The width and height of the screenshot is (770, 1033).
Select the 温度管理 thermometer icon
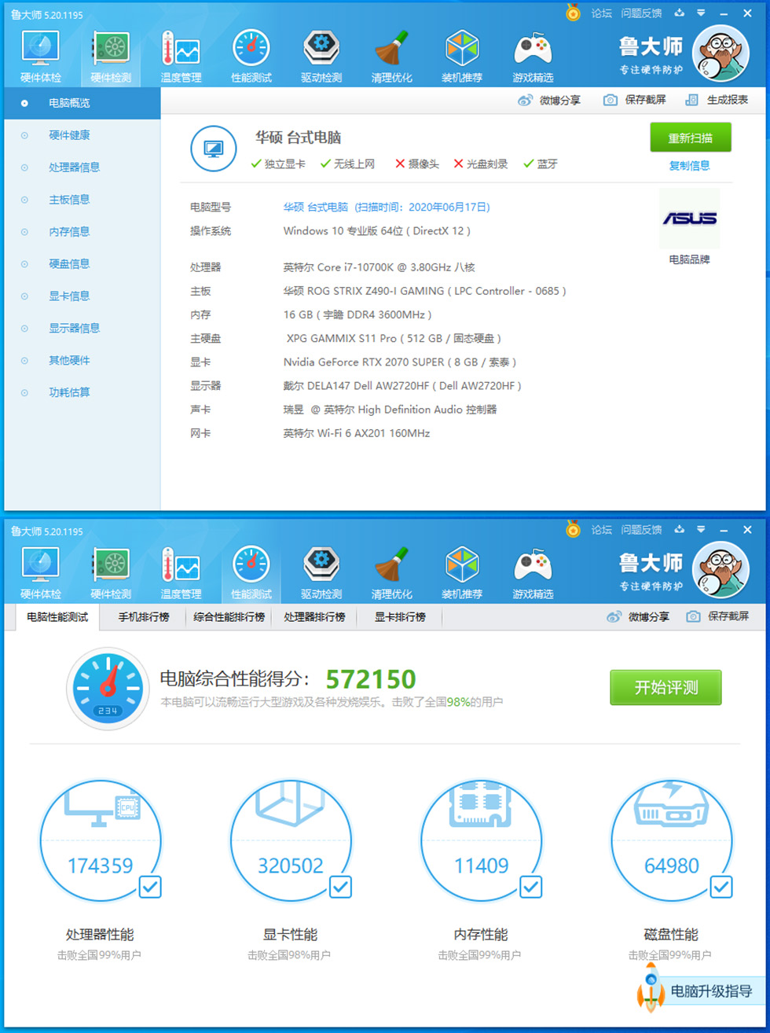pos(181,53)
